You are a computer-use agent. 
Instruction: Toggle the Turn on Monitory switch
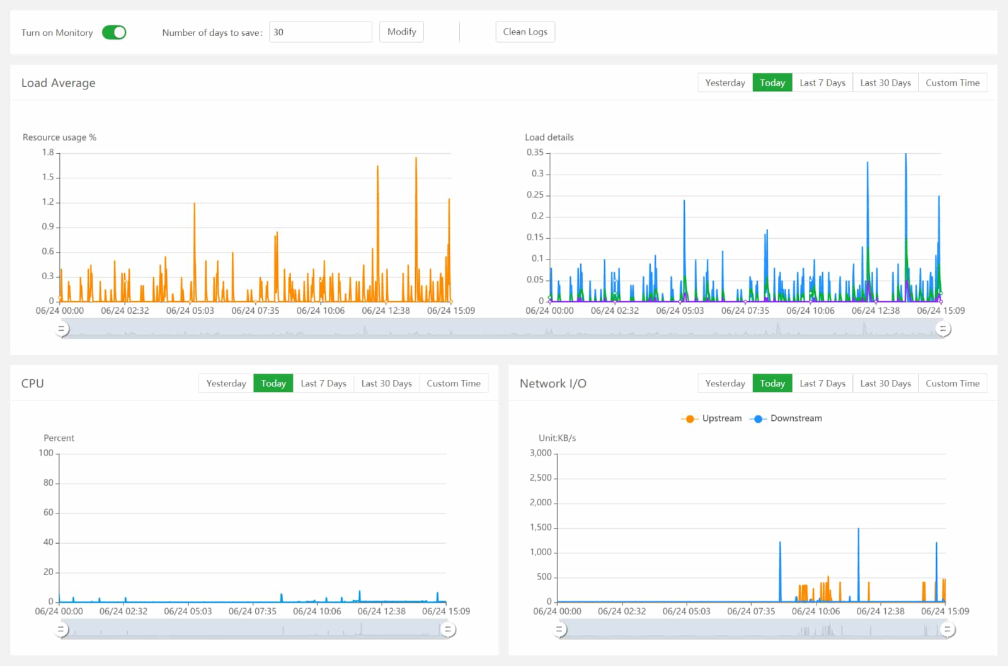[x=114, y=32]
